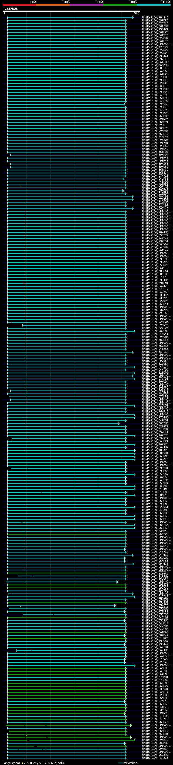This screenshot has width=173, height=765.
Task: Select the UniRef100_Q756Y3 label
Action: pyautogui.click(x=155, y=701)
